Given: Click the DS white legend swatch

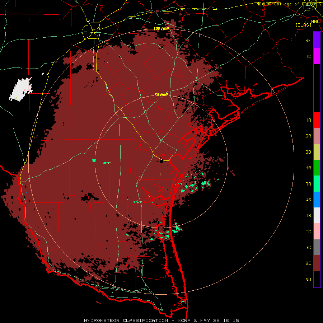Looking at the screenshot, I should point(317,215).
